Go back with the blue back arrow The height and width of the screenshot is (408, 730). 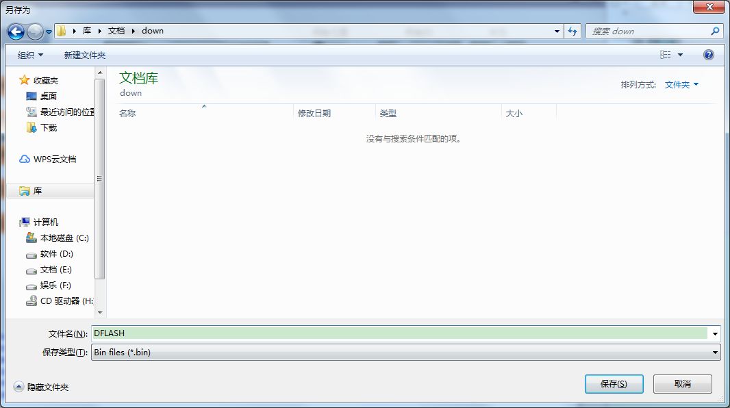tap(16, 31)
